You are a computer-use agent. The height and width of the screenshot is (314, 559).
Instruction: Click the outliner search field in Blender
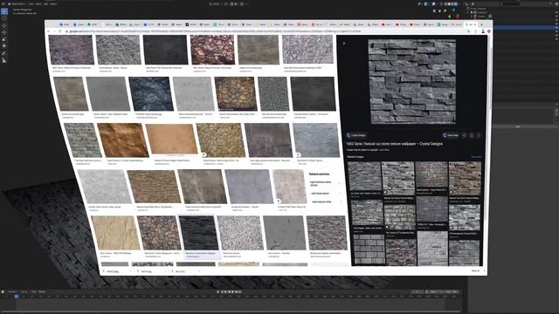pyautogui.click(x=510, y=3)
